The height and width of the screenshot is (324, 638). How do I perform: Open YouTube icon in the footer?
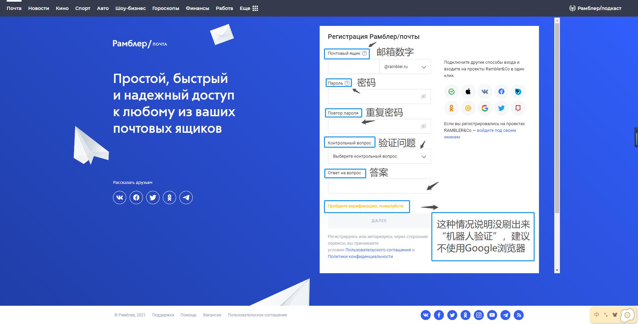point(492,315)
